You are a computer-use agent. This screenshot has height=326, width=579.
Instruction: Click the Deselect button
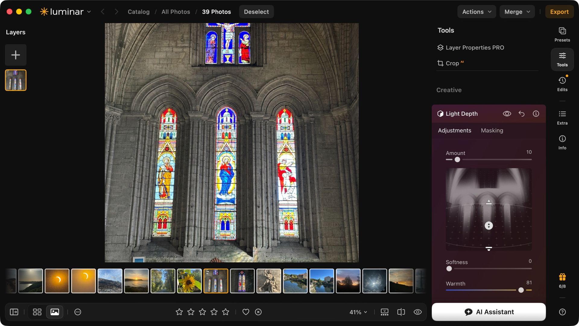[x=256, y=11]
